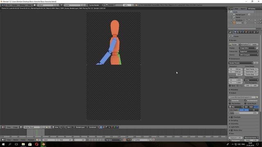Click the Armature object icon in outliner
The height and width of the screenshot is (147, 262).
click(x=234, y=20)
